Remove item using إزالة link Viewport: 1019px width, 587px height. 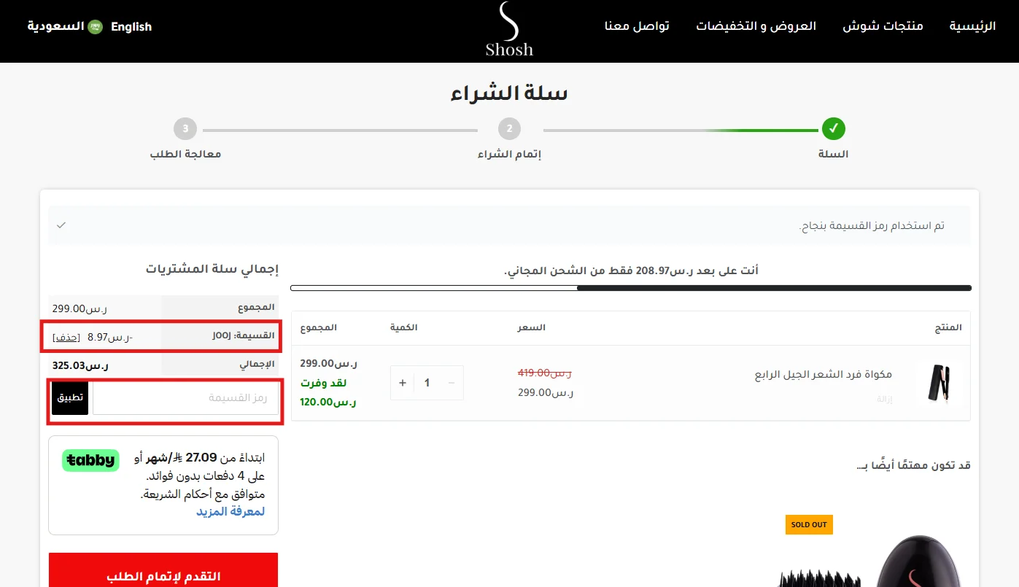(885, 400)
